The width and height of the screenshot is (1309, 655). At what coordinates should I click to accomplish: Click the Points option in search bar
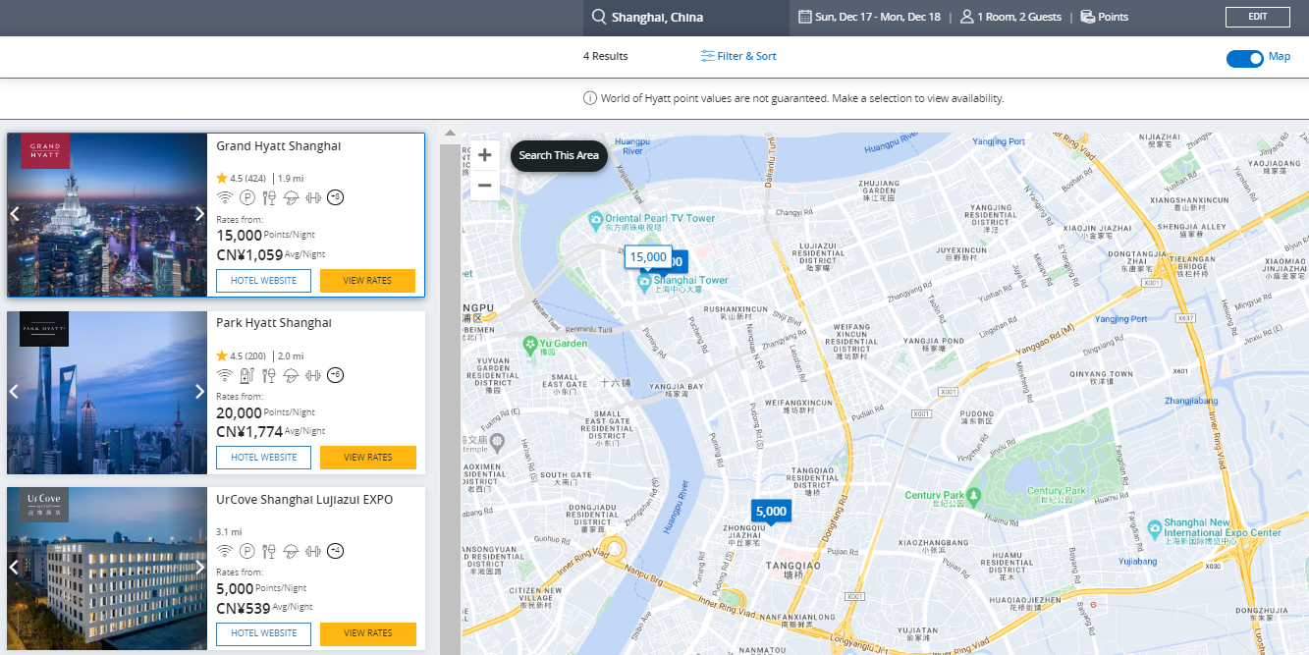pos(1105,17)
